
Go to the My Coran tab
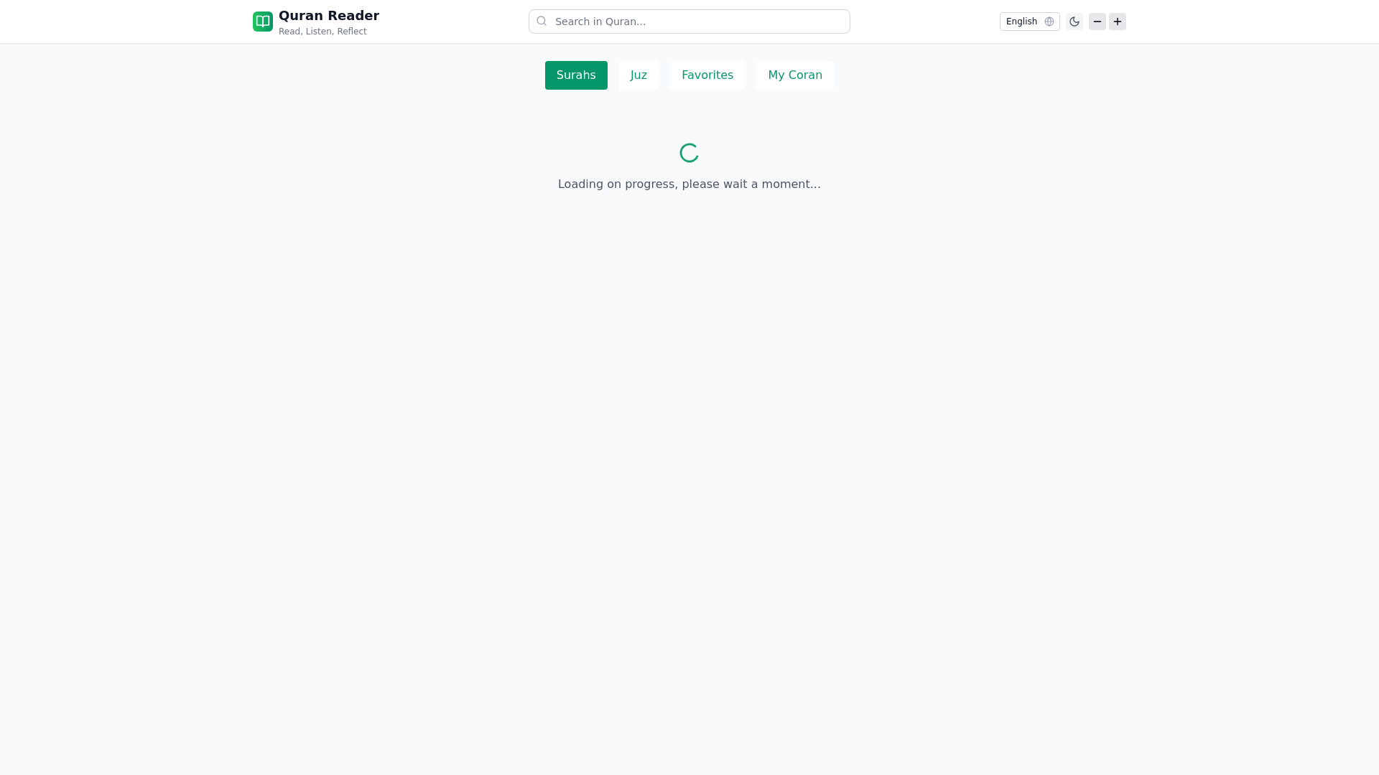(795, 75)
